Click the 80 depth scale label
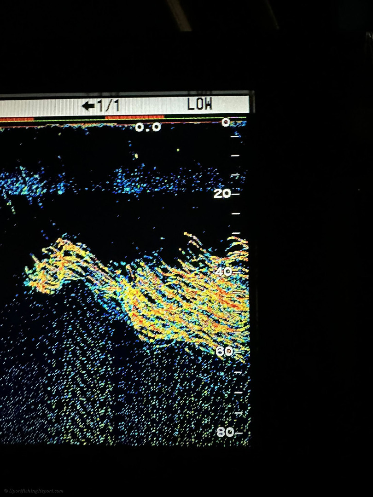Image resolution: width=373 pixels, height=497 pixels. 226,432
